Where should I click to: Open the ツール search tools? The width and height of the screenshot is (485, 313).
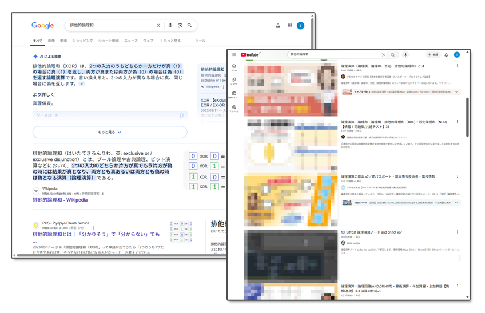coord(200,41)
